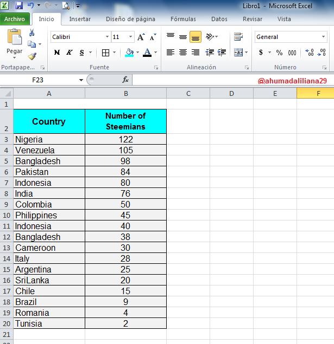
Task: Open the Alineación dialog launcher
Action: [x=247, y=68]
